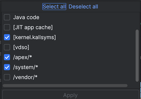
Task: Uncheck the /apex/* checkbox
Action: tap(7, 57)
